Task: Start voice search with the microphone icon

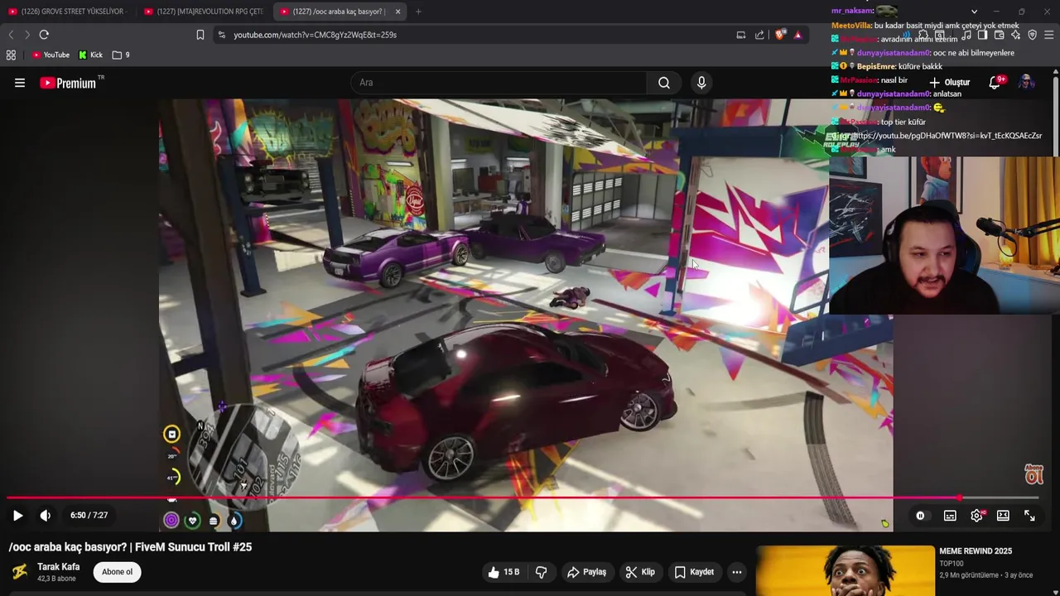Action: coord(701,83)
